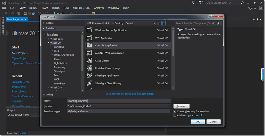This screenshot has width=265, height=136.
Task: Click the Browse... button
Action: [181, 106]
